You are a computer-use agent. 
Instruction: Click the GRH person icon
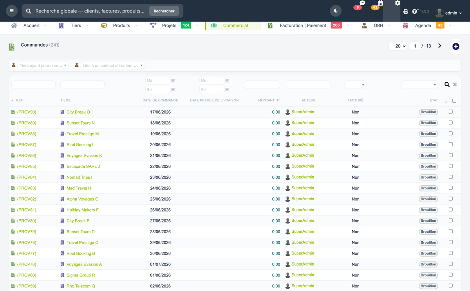[x=364, y=25]
